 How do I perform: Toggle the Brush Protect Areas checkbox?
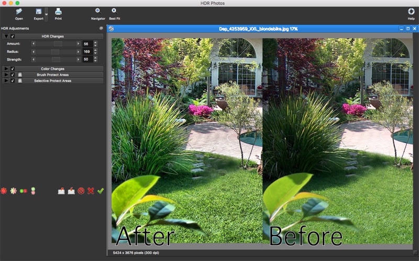(x=13, y=75)
